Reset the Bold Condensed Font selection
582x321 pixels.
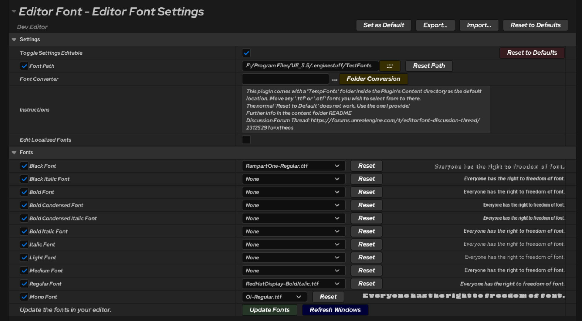click(366, 205)
